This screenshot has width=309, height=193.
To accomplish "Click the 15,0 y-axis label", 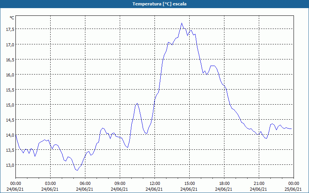I will pos(10,105).
